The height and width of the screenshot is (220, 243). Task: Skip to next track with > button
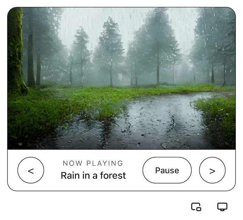pyautogui.click(x=212, y=170)
